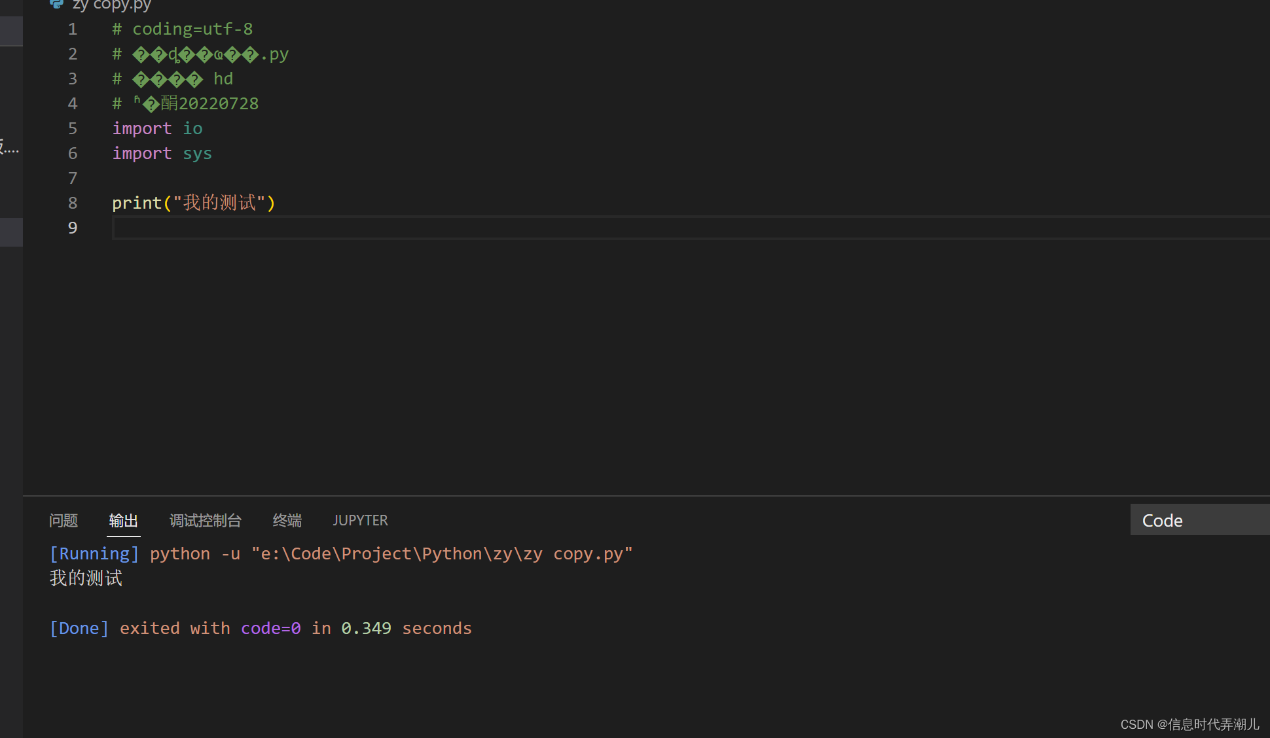Click the print statement on line 8
This screenshot has height=738, width=1270.
tap(193, 203)
